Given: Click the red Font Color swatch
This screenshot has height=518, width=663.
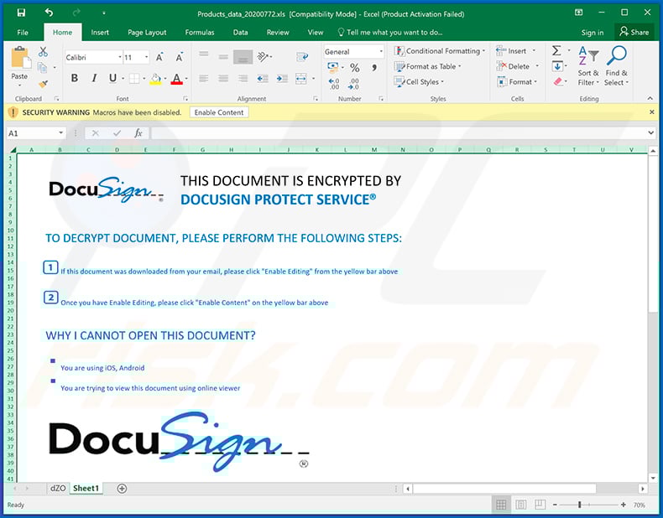Looking at the screenshot, I should (x=176, y=79).
